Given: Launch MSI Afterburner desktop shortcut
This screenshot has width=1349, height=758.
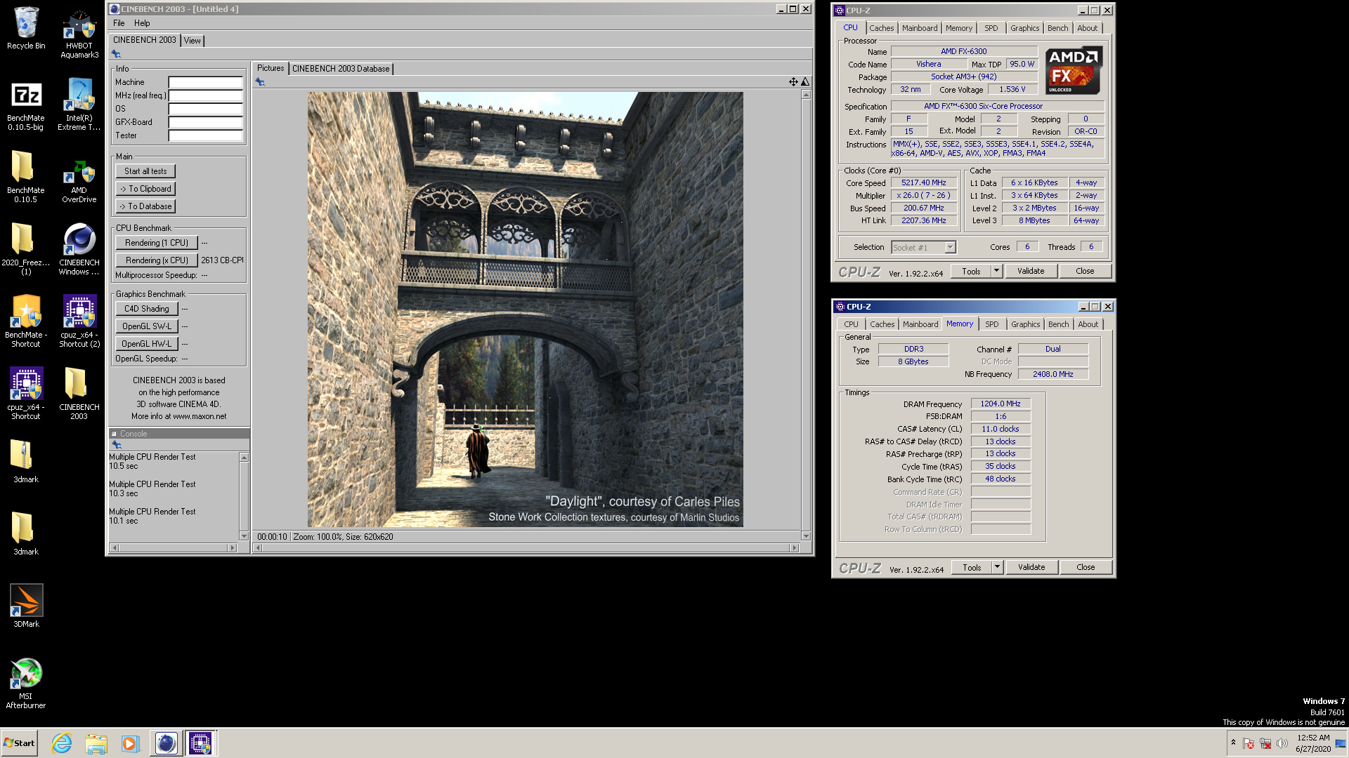Looking at the screenshot, I should tap(26, 683).
